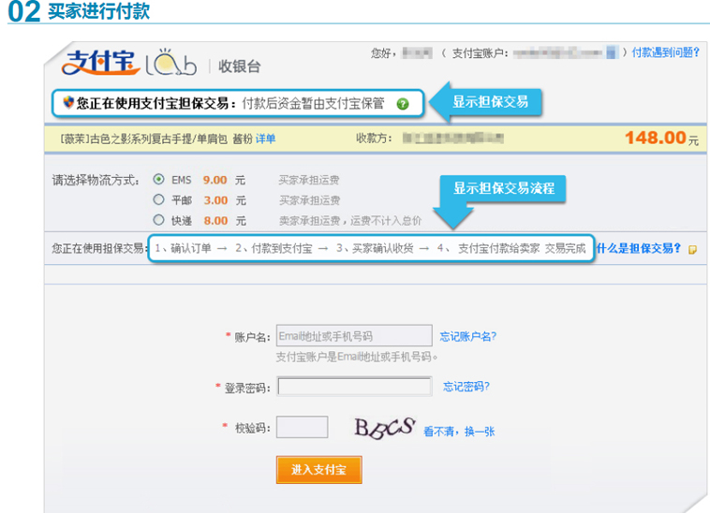Click 忘记密码? link
Screen dimensions: 710x513
point(466,386)
